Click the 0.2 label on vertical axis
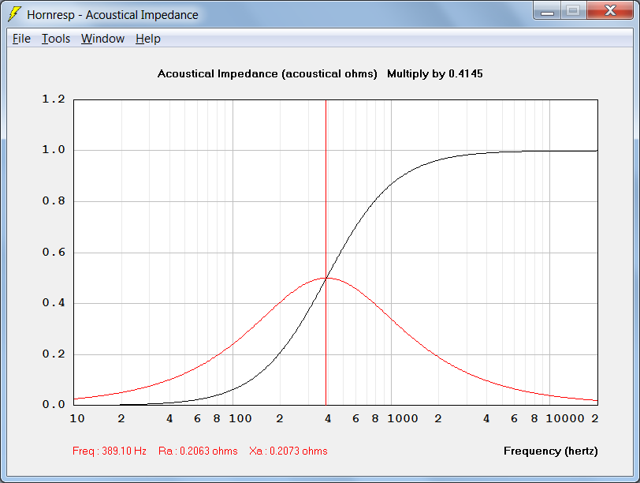640x483 pixels. 54,354
